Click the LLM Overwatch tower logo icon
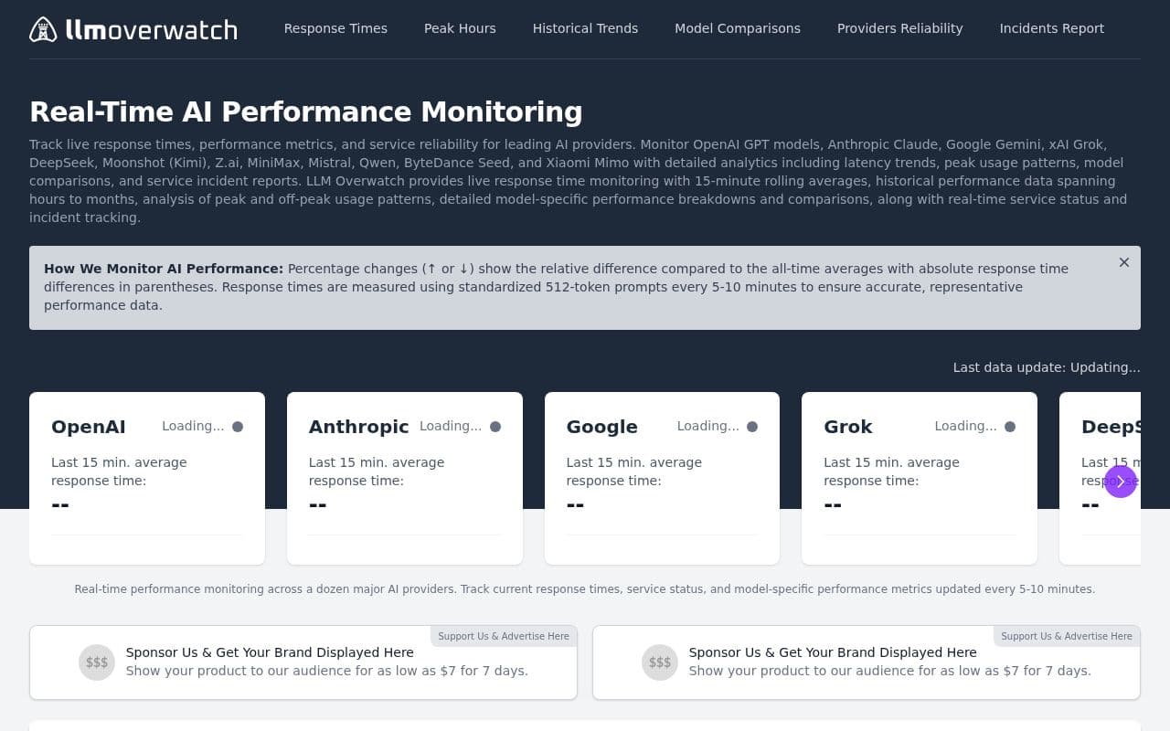1170x731 pixels. tap(43, 29)
